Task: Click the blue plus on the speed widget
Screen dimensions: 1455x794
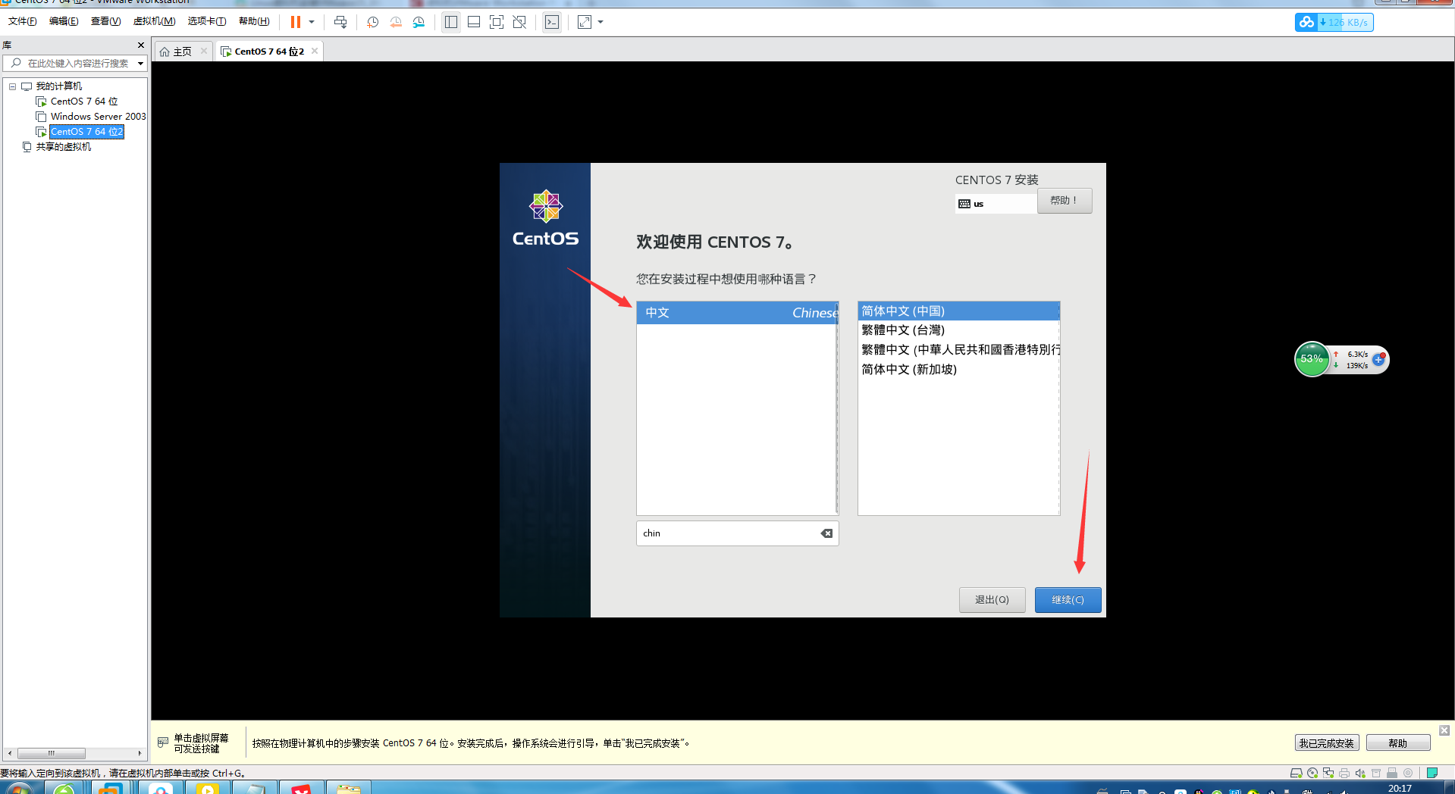Action: pyautogui.click(x=1379, y=360)
